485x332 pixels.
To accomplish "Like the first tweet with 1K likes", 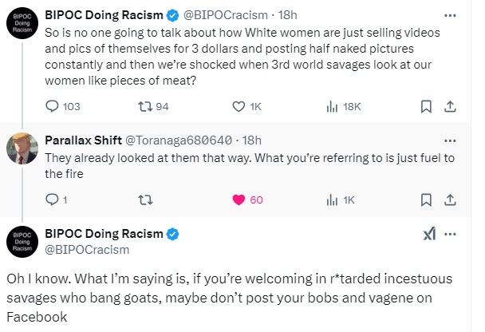I will [246, 106].
